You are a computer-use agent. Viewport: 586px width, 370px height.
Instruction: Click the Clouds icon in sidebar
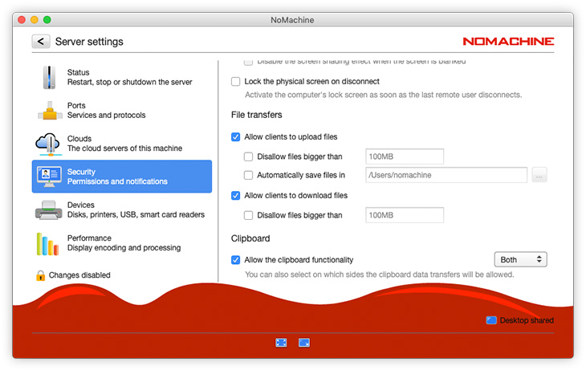48,144
